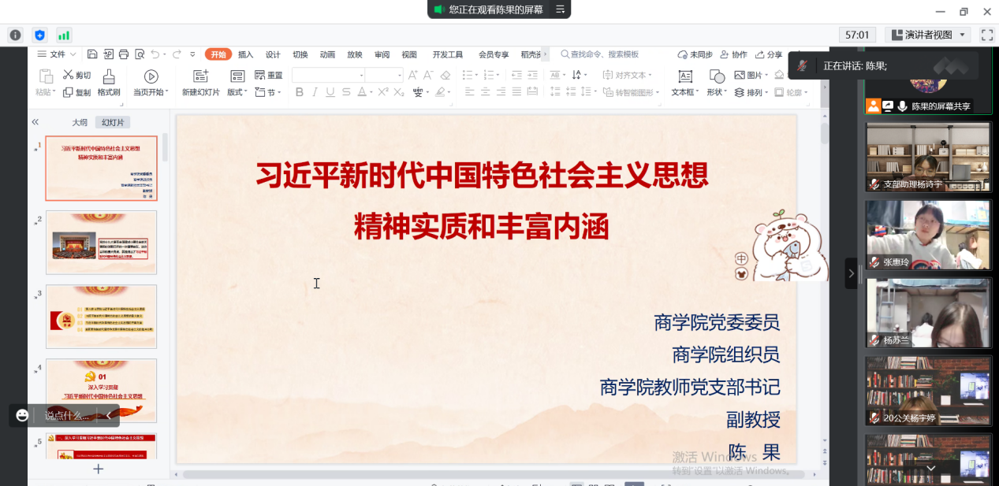
Task: Toggle Underline formatting
Action: point(330,92)
